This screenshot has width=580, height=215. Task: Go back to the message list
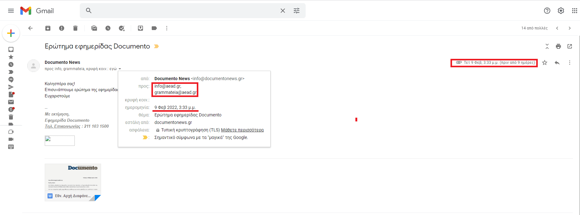tap(30, 28)
